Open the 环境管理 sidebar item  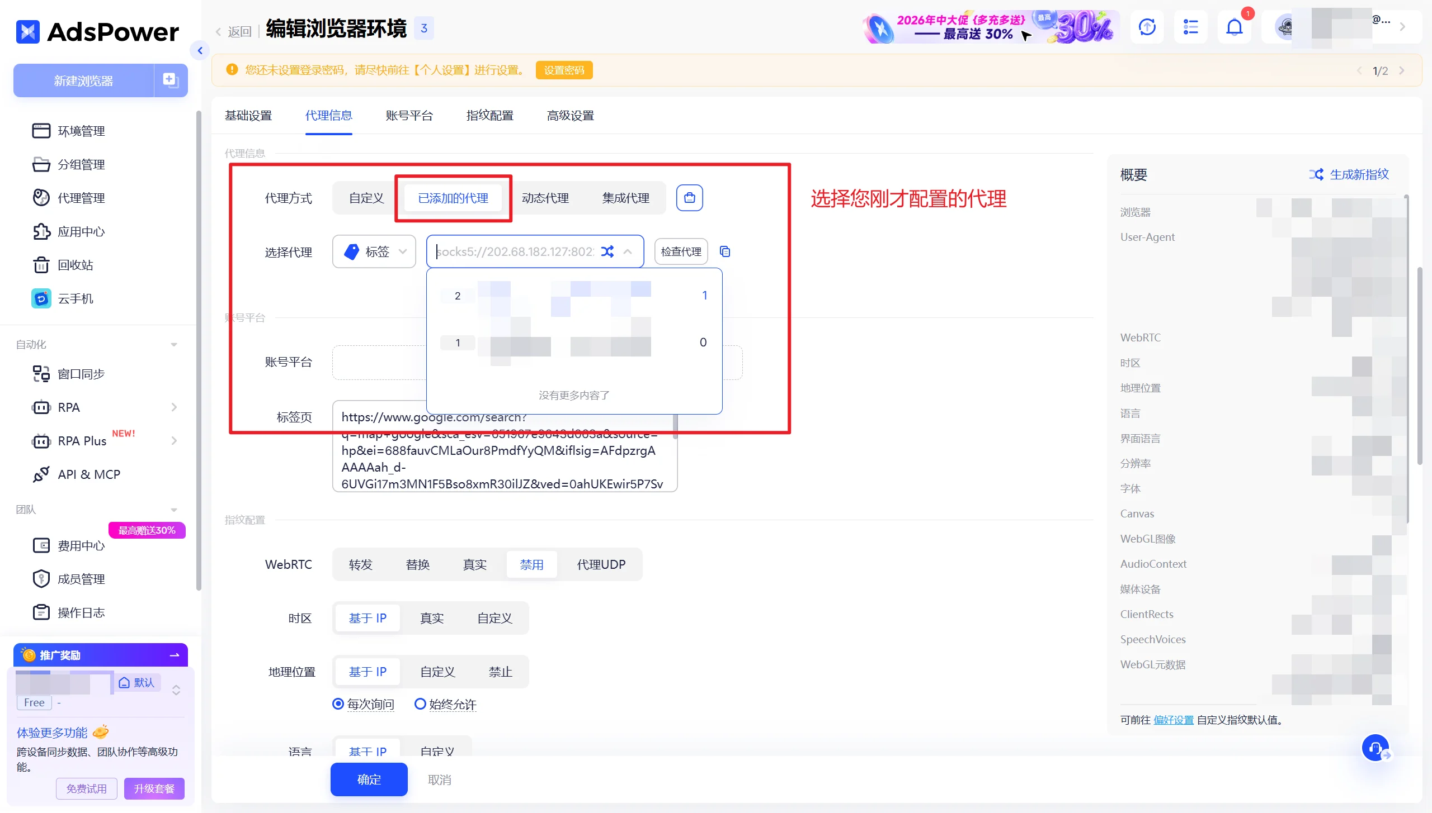pyautogui.click(x=69, y=131)
